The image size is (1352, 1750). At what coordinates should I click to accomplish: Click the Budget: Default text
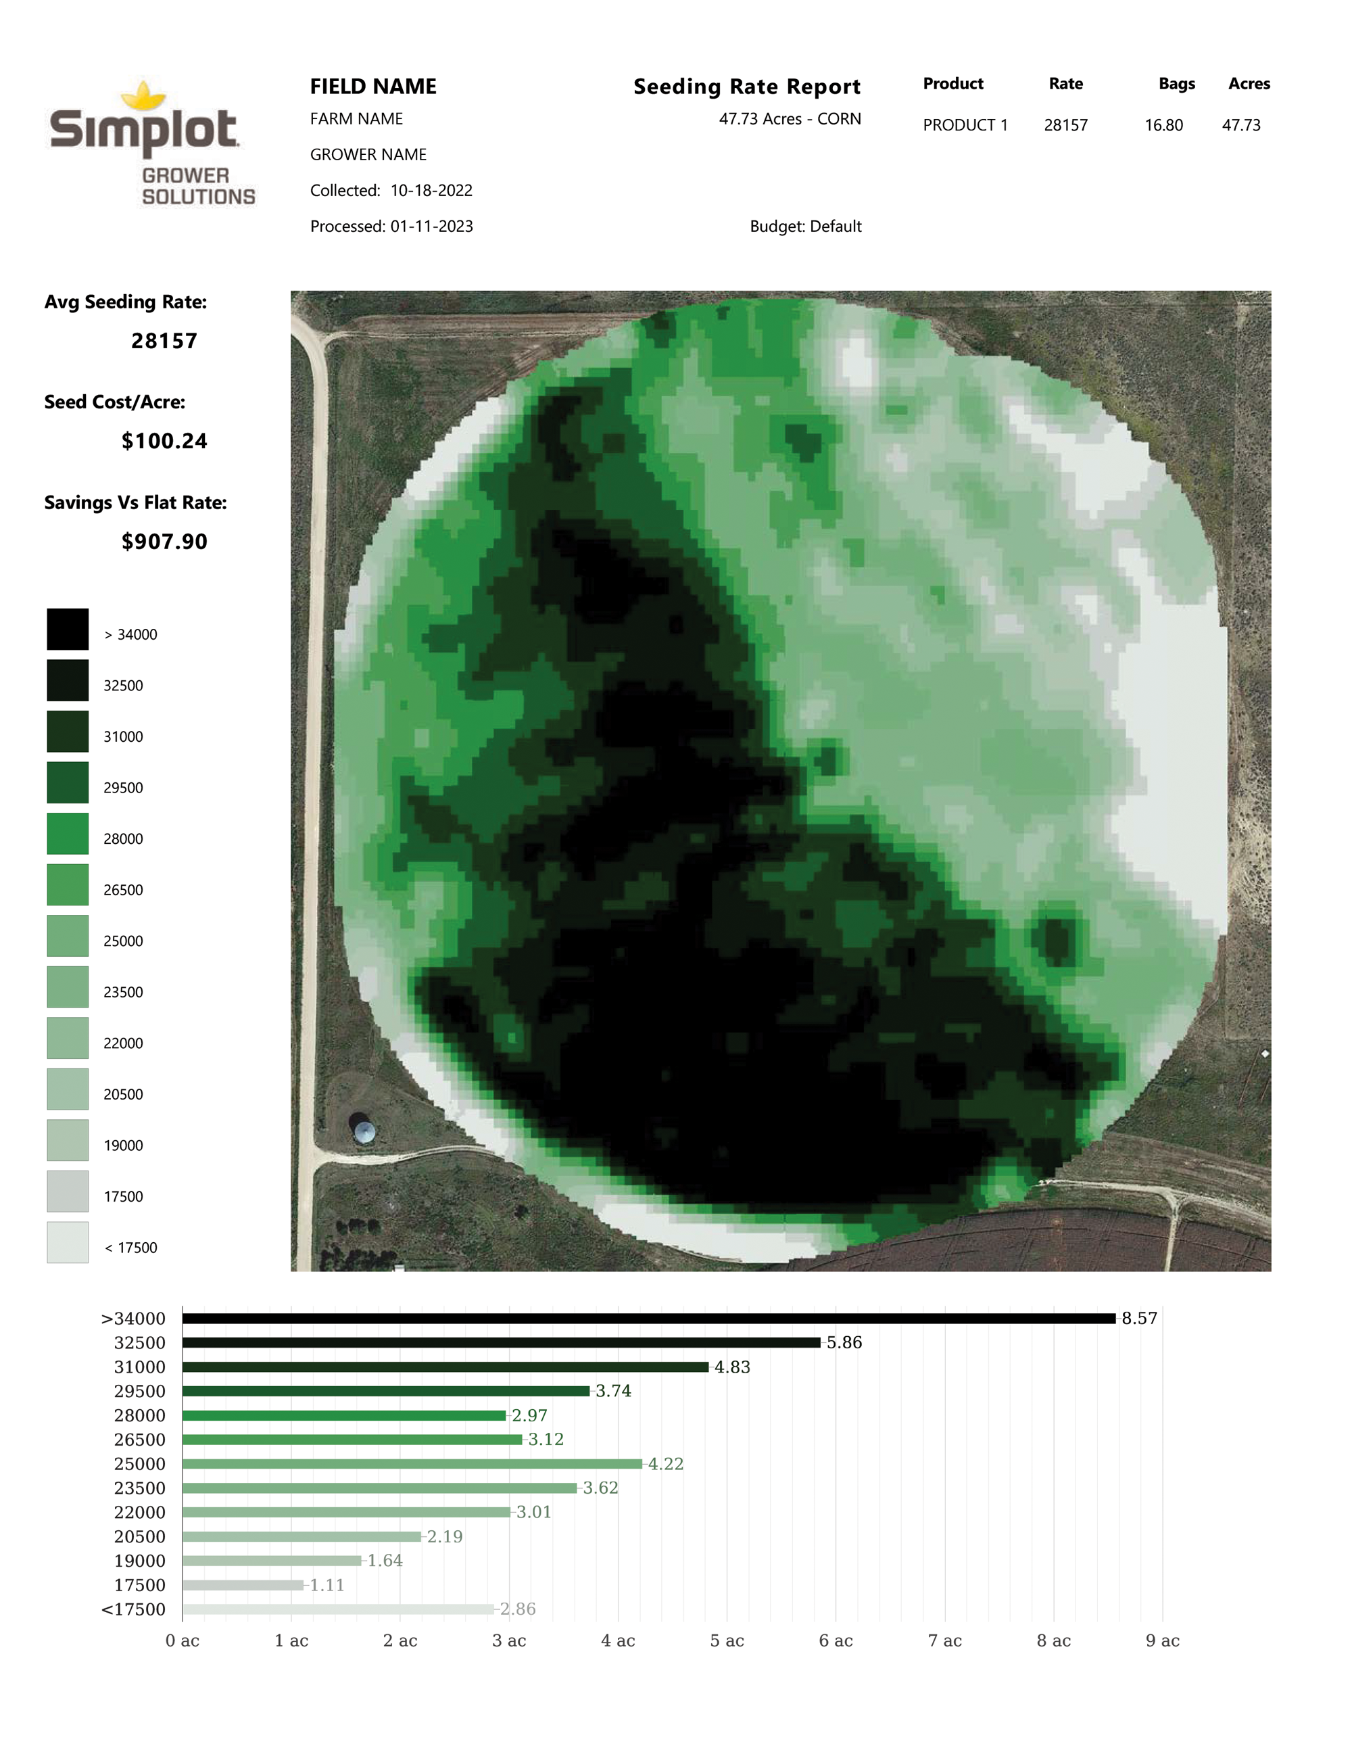pos(805,227)
